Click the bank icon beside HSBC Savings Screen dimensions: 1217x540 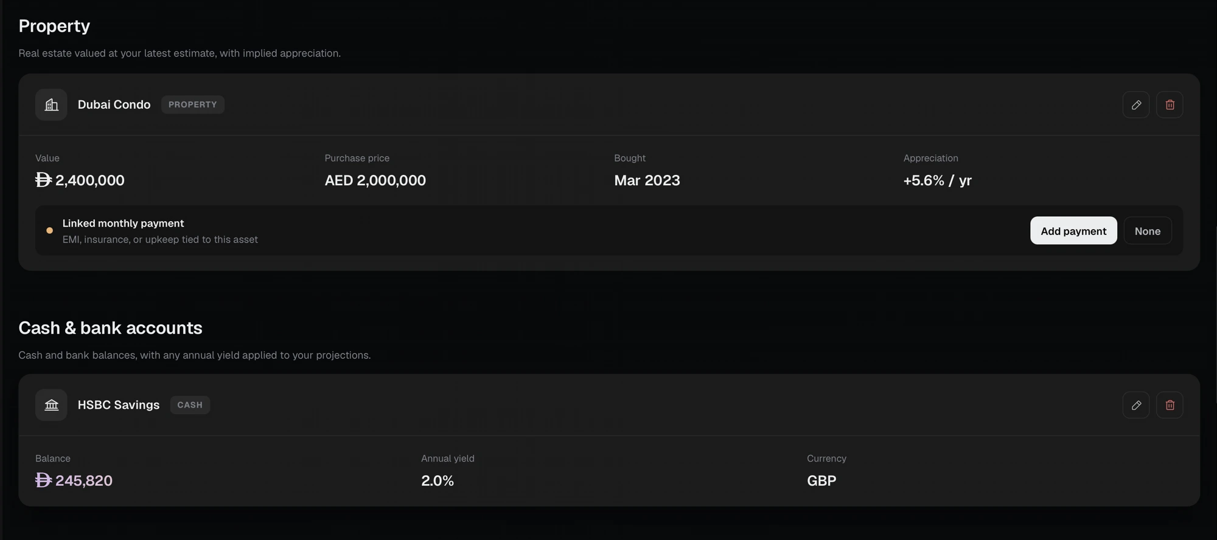52,405
